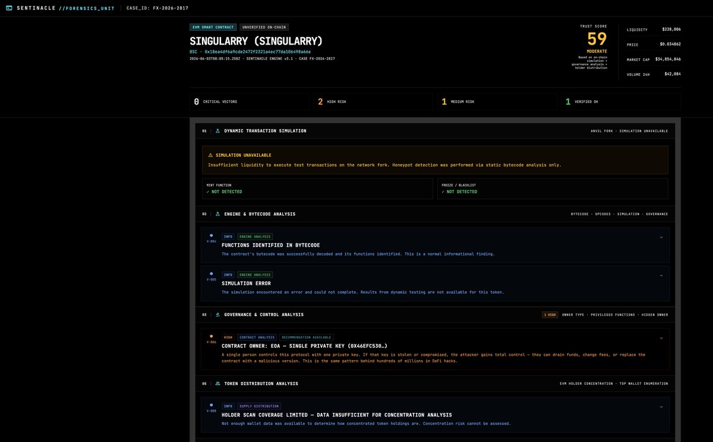Click the INFO tag on the V-008 finding
713x442 pixels.
click(x=228, y=406)
